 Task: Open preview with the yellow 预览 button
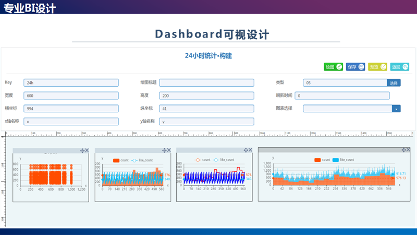click(x=377, y=67)
